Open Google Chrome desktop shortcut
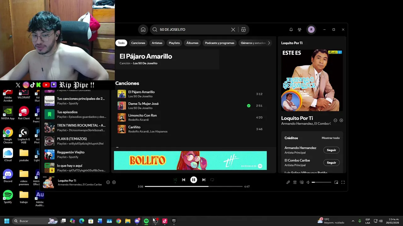This screenshot has width=403, height=226. [8, 135]
